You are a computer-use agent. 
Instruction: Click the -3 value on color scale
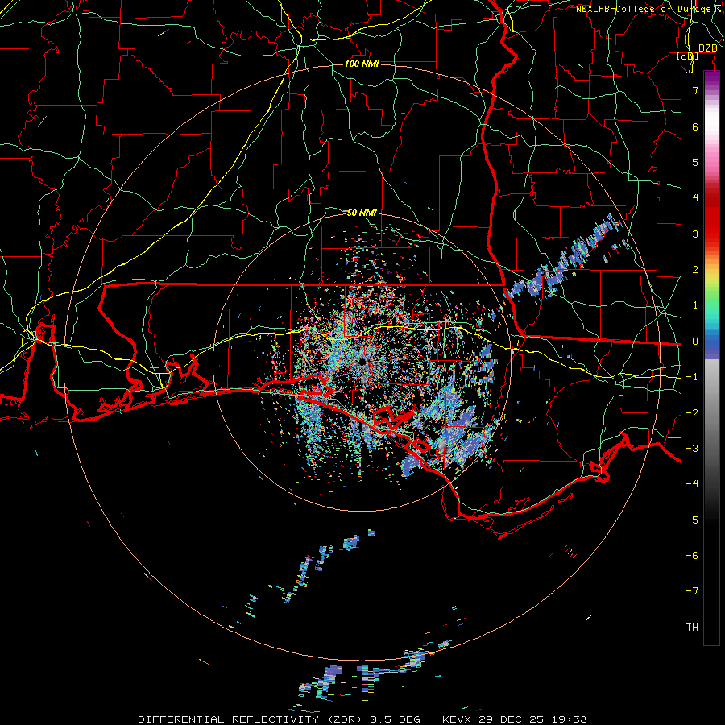(x=692, y=449)
